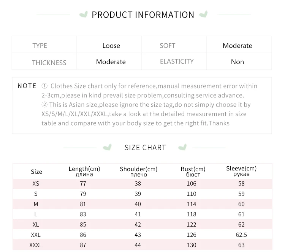Click the Non elasticity value
Image resolution: width=285 pixels, height=252 pixels.
(x=237, y=62)
